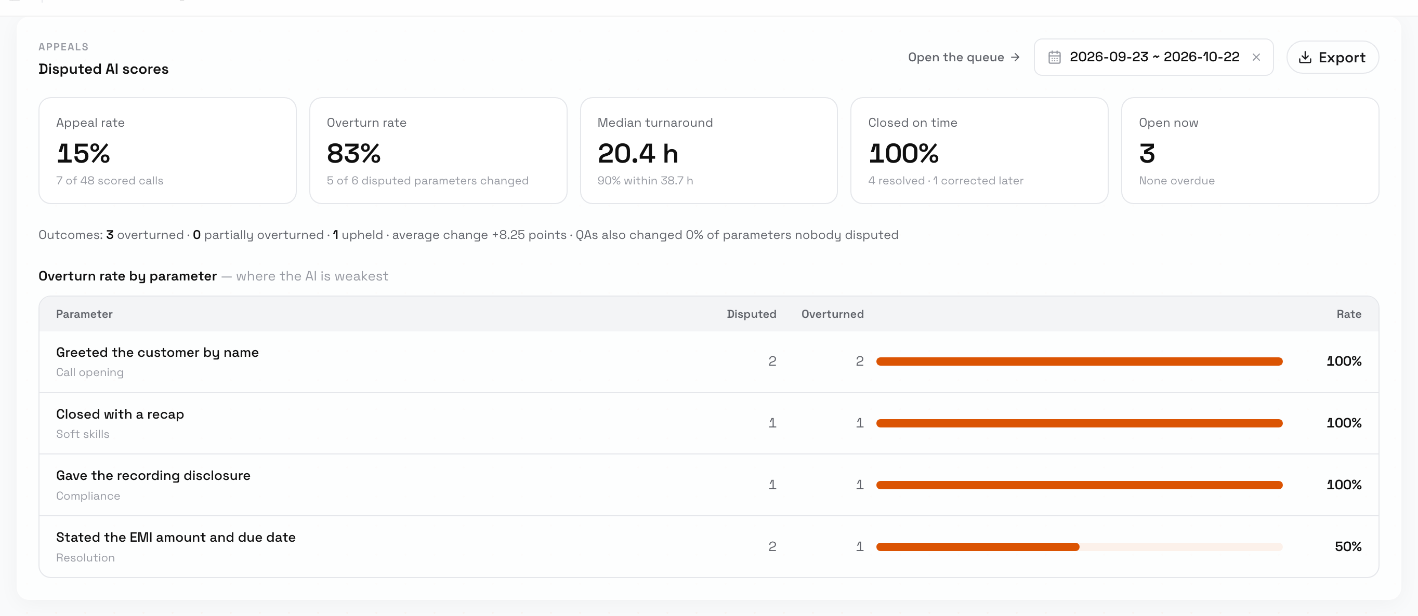The width and height of the screenshot is (1418, 616).
Task: Click the Disputed column header
Action: [752, 314]
